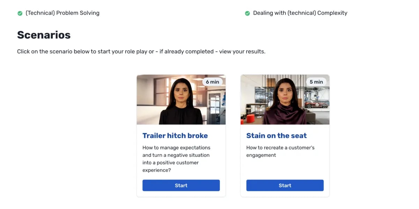Viewport: 419px width, 209px height.
Task: Click the role play instruction text
Action: 141,51
